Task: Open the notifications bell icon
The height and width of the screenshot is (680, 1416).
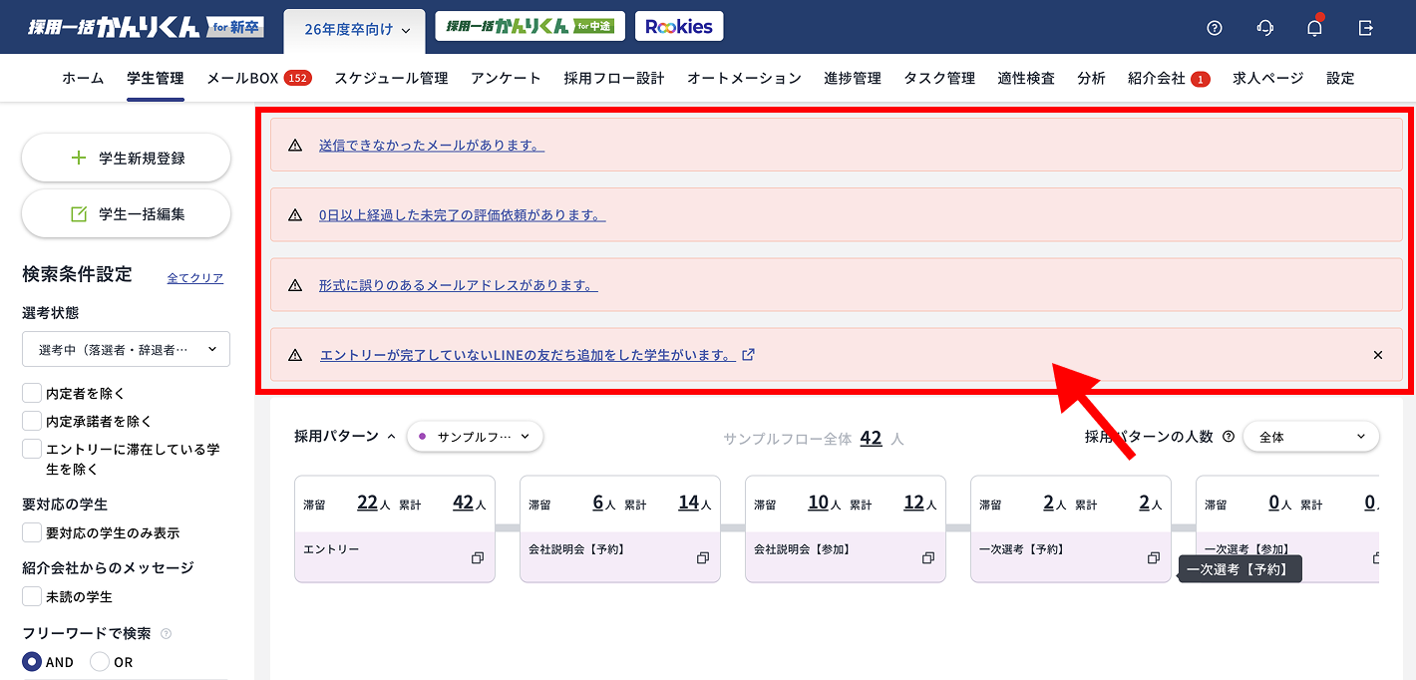Action: tap(1314, 28)
